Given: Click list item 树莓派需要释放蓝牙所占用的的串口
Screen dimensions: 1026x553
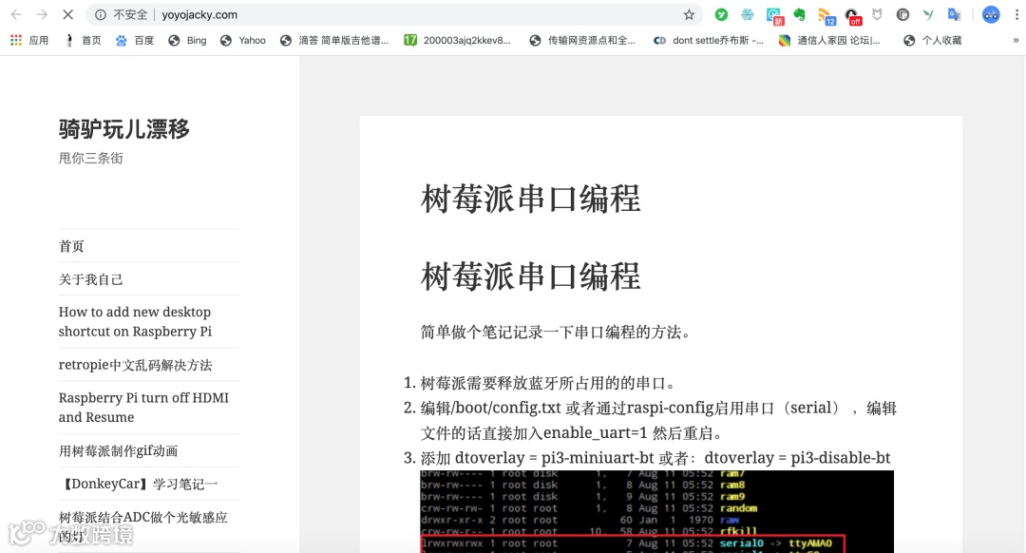Looking at the screenshot, I should pos(548,383).
